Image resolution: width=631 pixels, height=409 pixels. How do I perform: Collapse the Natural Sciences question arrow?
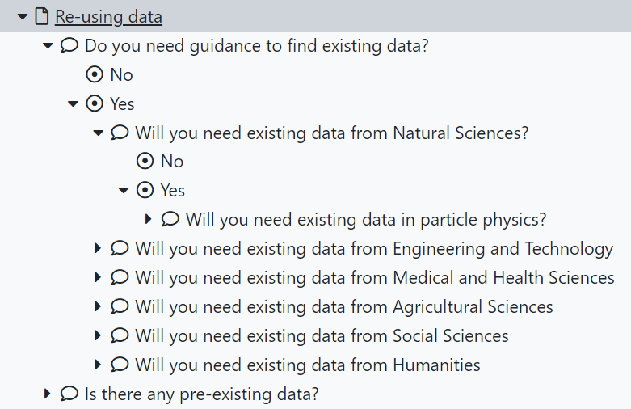(99, 133)
